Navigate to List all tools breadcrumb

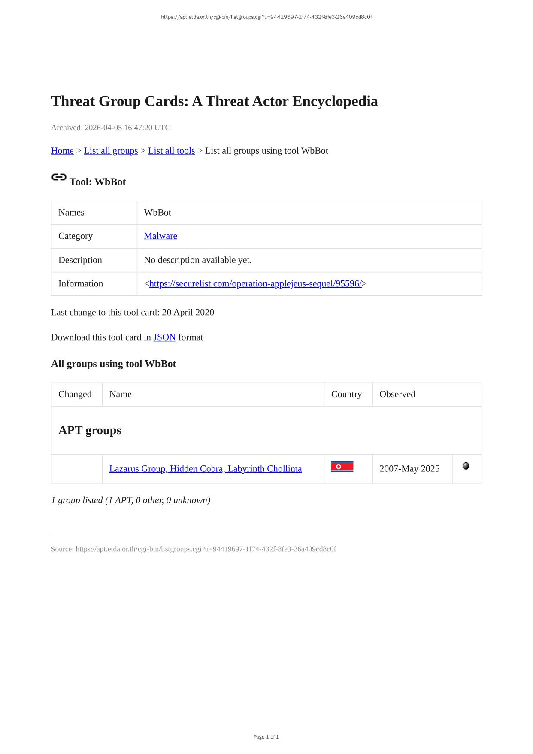click(171, 151)
